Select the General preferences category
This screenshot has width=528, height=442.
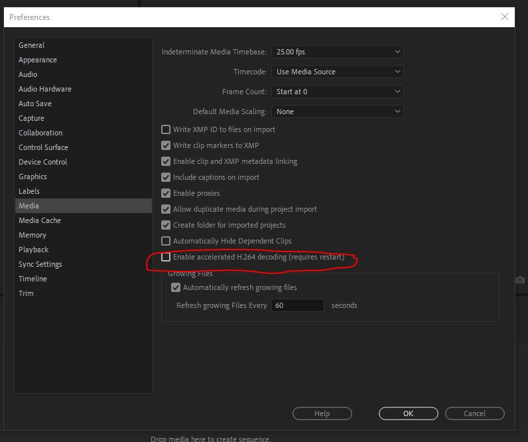click(84, 45)
